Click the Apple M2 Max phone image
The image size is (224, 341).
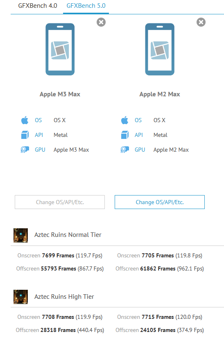tap(160, 49)
